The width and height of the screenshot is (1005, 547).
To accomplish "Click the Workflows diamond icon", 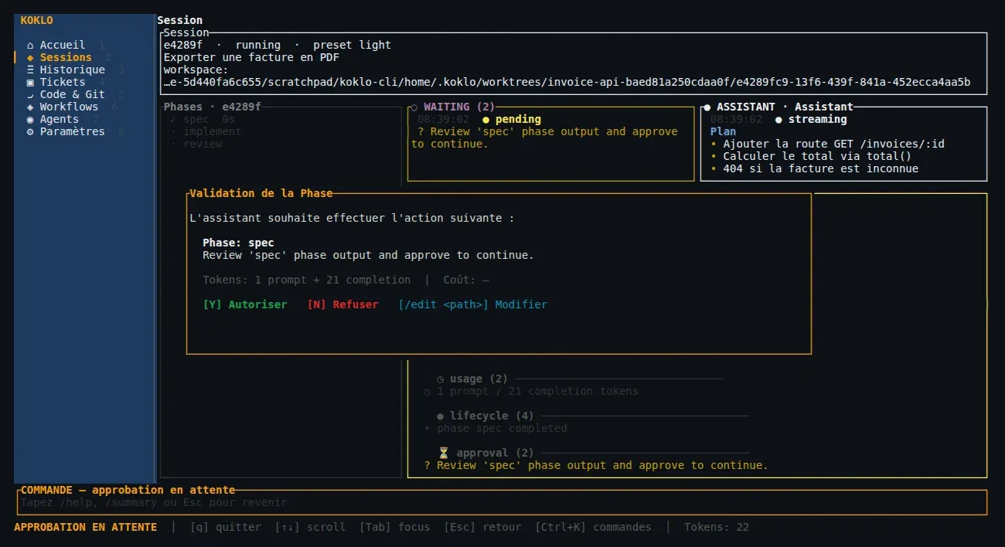I will 30,107.
